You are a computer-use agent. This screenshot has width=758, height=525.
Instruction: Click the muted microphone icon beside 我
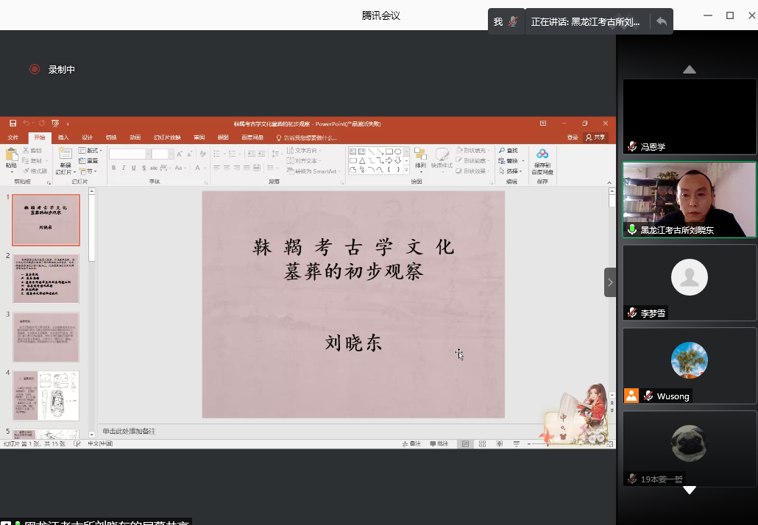click(x=513, y=22)
